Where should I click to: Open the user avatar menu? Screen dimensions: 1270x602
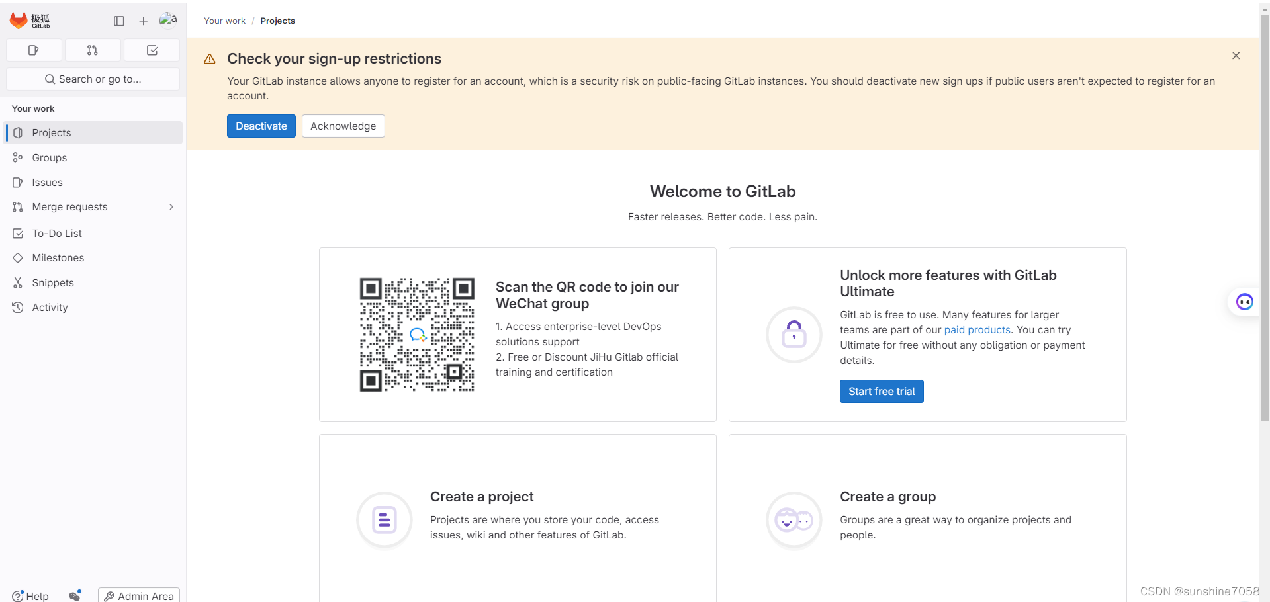pyautogui.click(x=168, y=20)
